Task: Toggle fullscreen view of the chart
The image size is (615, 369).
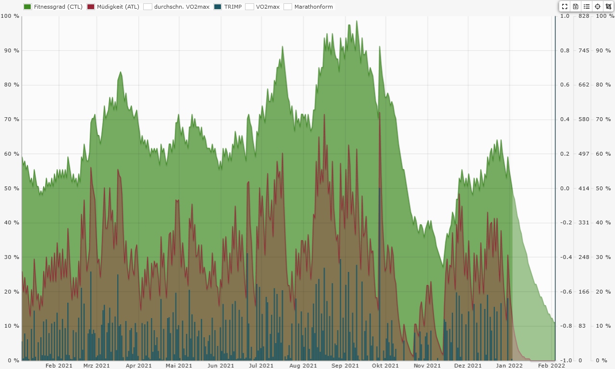Action: pyautogui.click(x=565, y=6)
